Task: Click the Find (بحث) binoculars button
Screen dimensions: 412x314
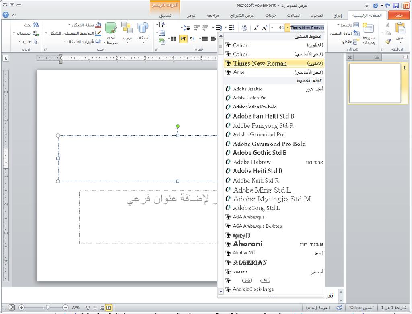Action: point(31,25)
